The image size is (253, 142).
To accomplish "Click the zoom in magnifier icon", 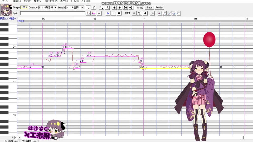I will click(101, 8).
